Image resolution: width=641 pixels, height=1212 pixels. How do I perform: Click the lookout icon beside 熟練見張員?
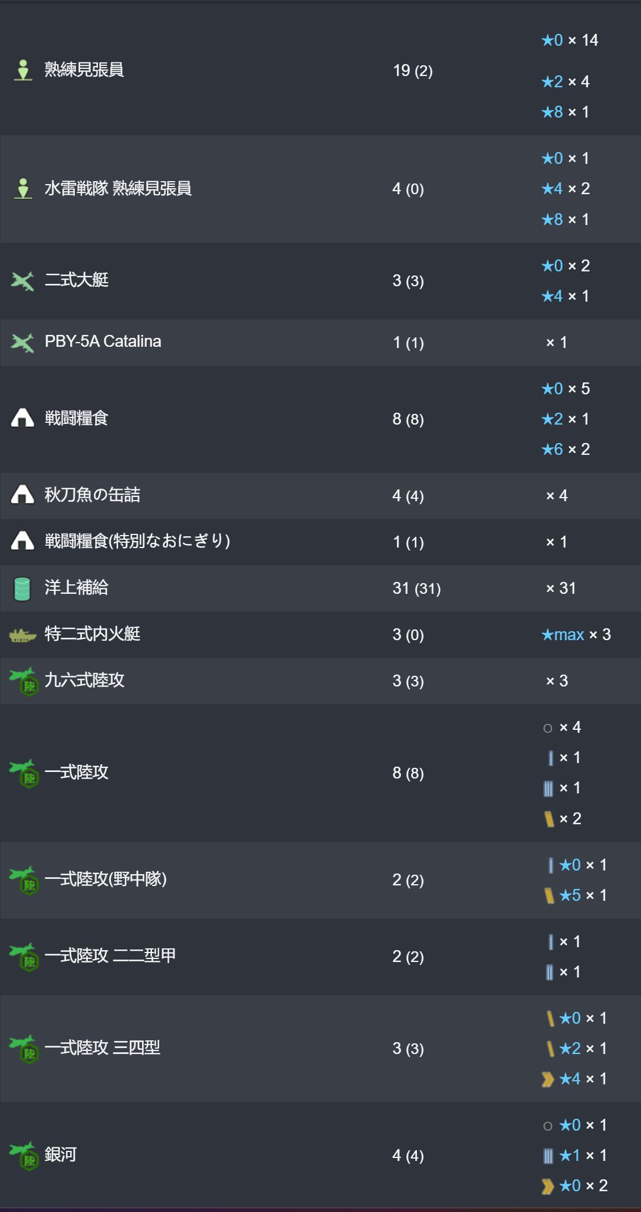click(x=23, y=70)
